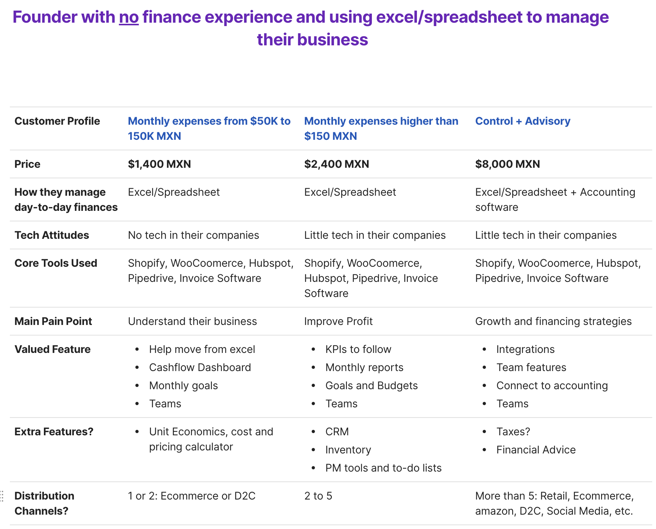Select "How they manage day-to-day finances" row label

point(66,200)
